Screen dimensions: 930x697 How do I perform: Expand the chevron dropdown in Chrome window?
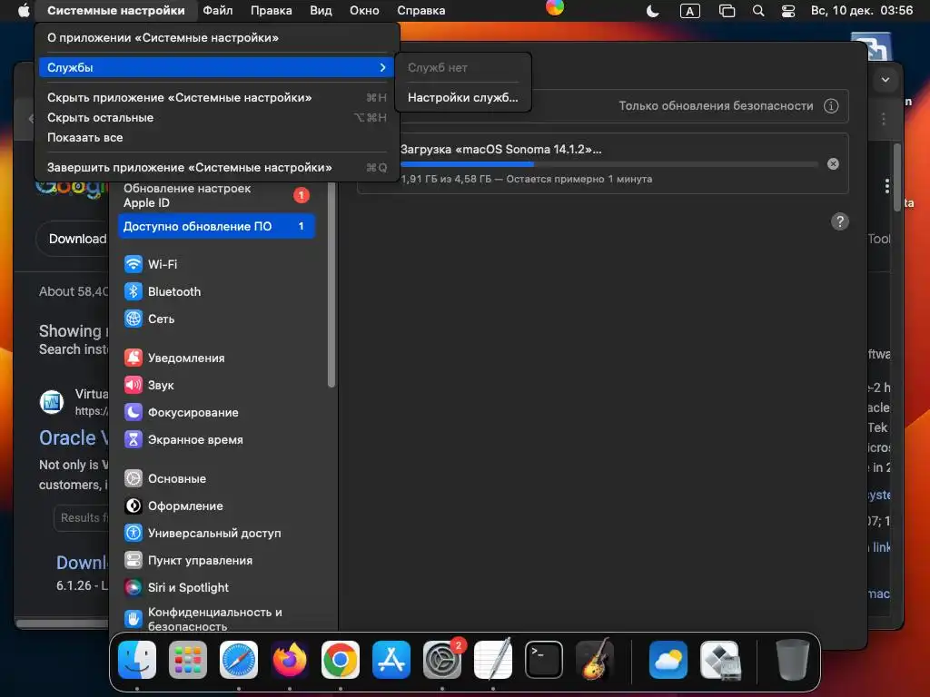(x=885, y=80)
